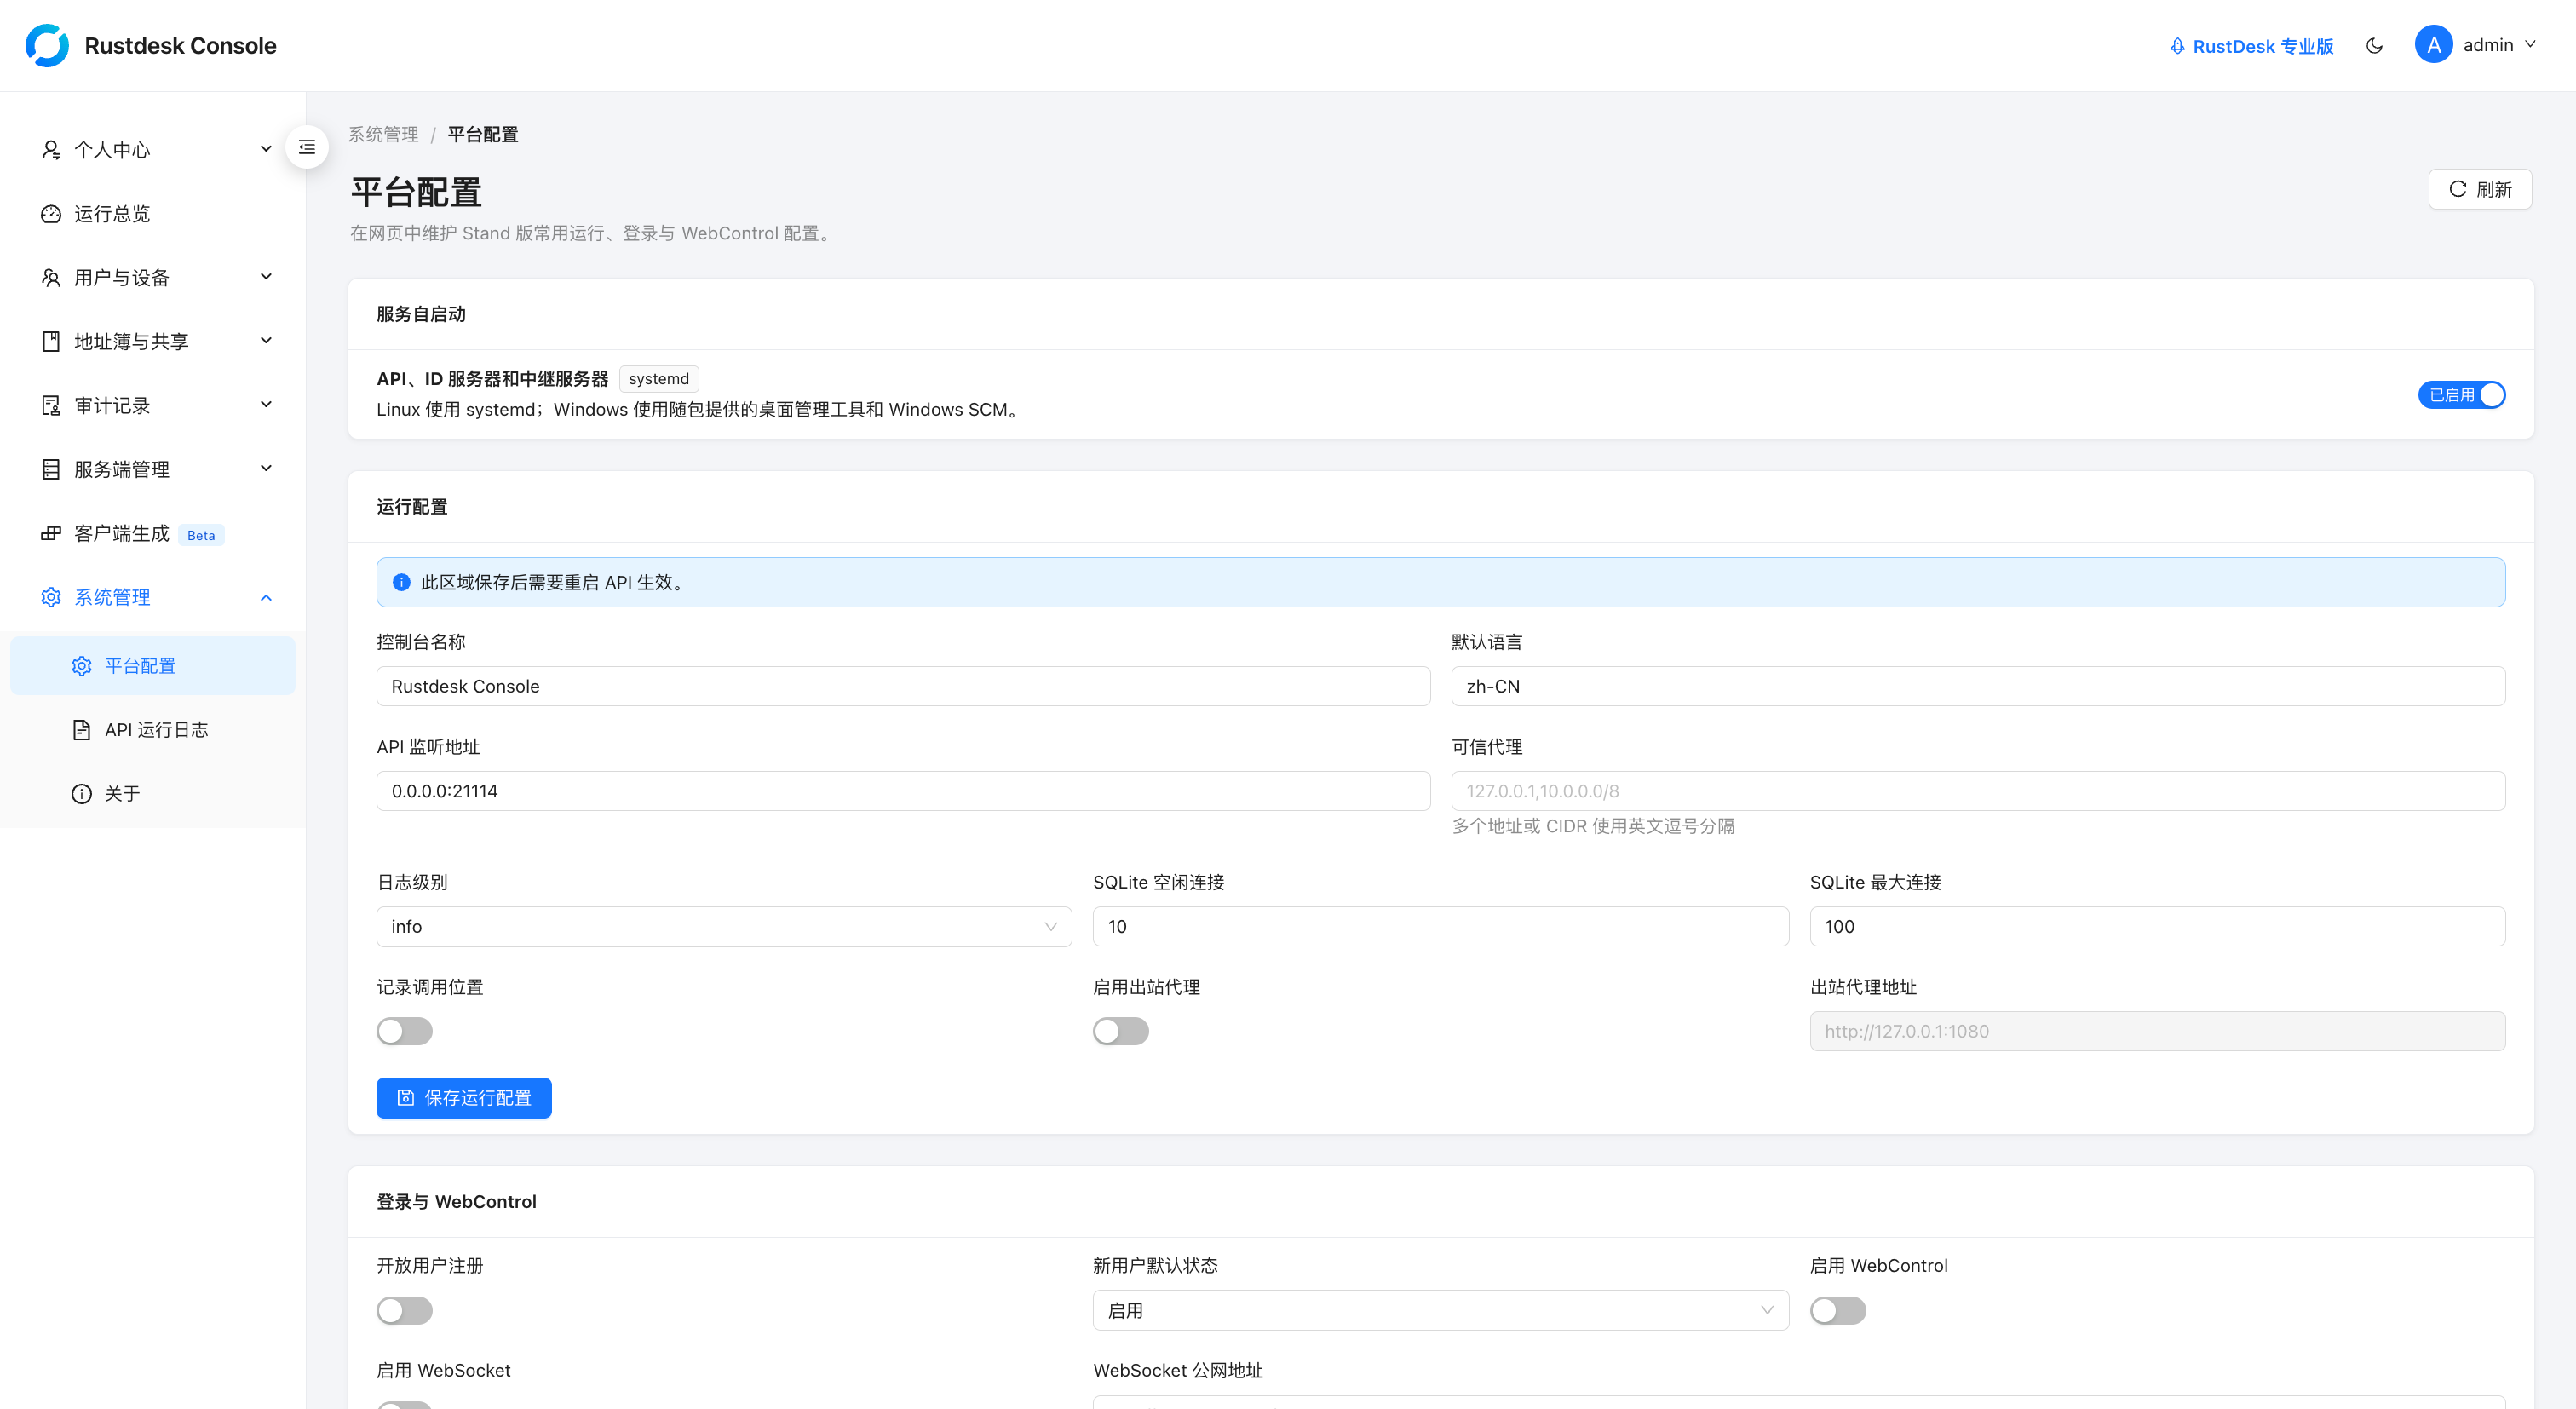Expand the 个人中心 menu chevron

pyautogui.click(x=266, y=149)
